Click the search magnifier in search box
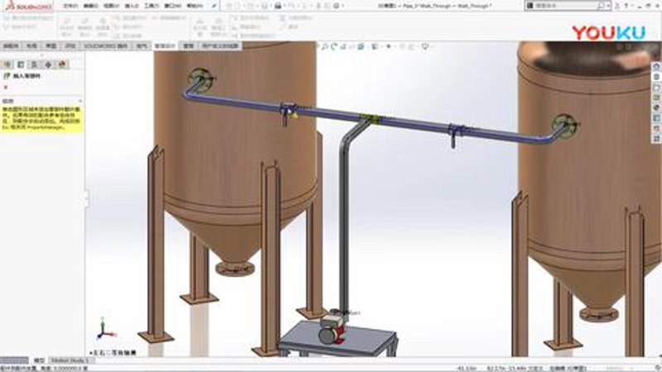 tap(601, 6)
